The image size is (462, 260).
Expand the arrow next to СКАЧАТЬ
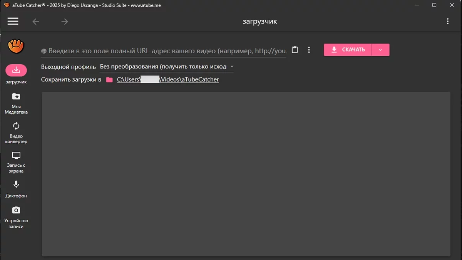tap(380, 50)
